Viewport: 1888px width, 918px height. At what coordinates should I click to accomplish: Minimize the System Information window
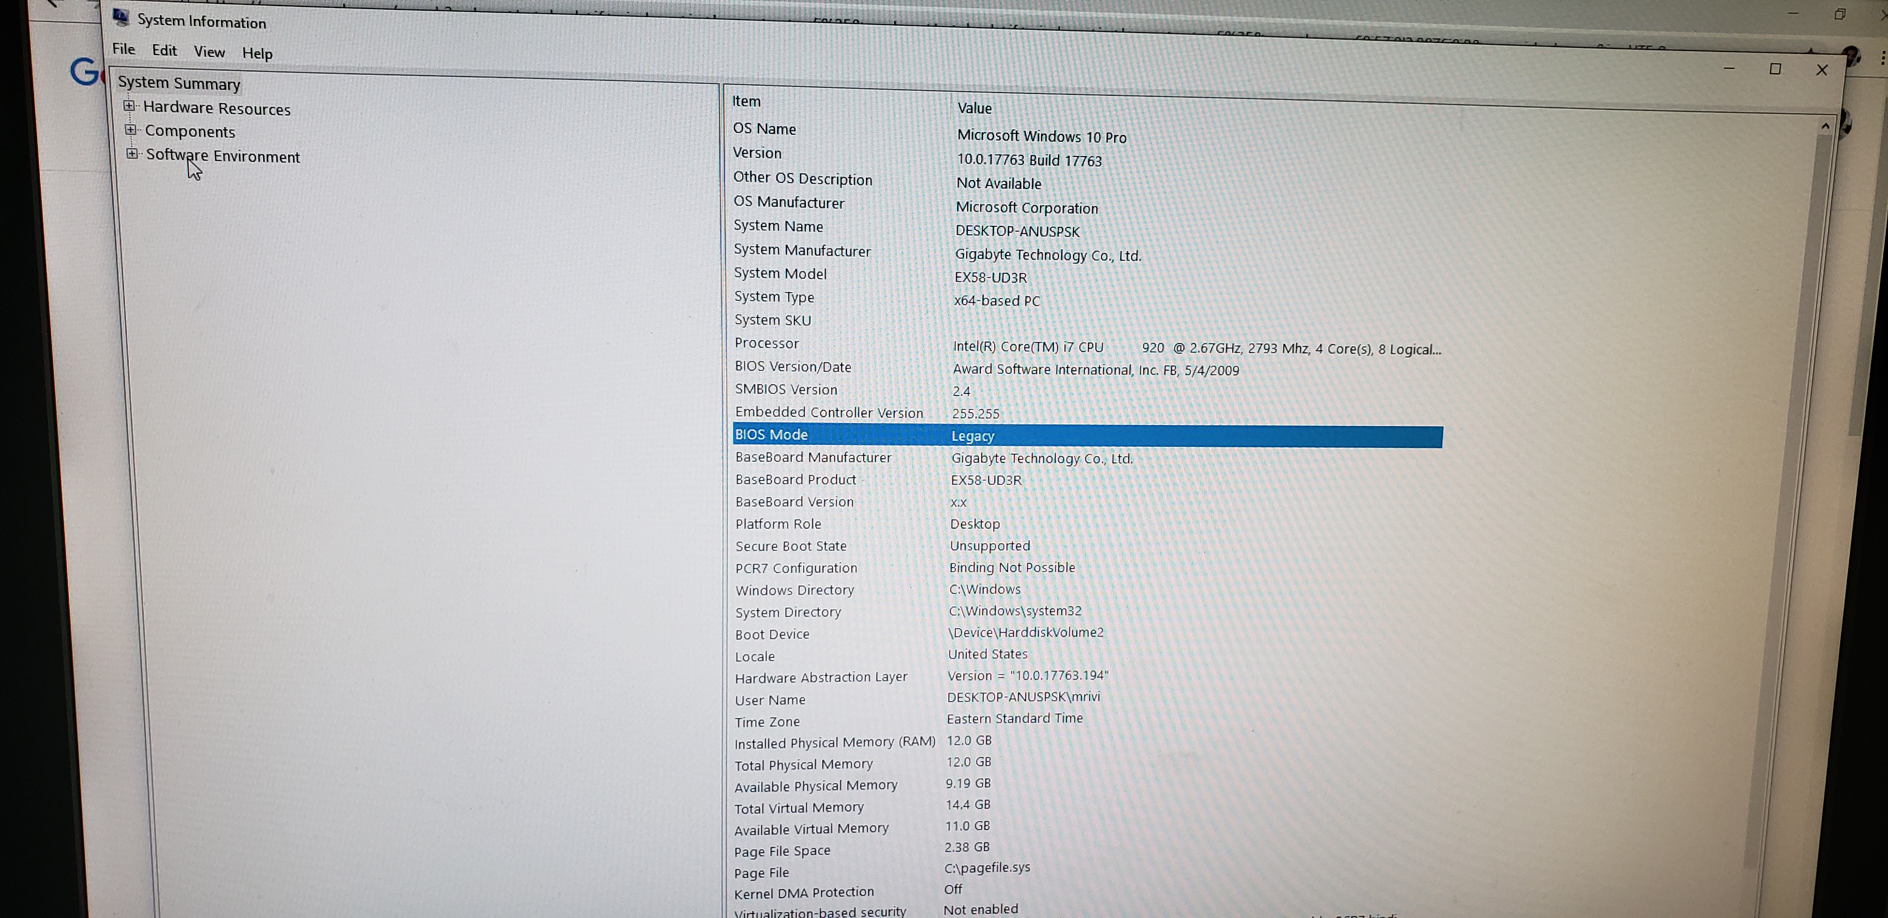click(x=1729, y=68)
